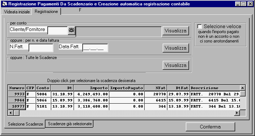Image resolution: width=255 pixels, height=136 pixels.
Task: Maximize the Registrazione Pagamenti window
Action: tap(243, 4)
